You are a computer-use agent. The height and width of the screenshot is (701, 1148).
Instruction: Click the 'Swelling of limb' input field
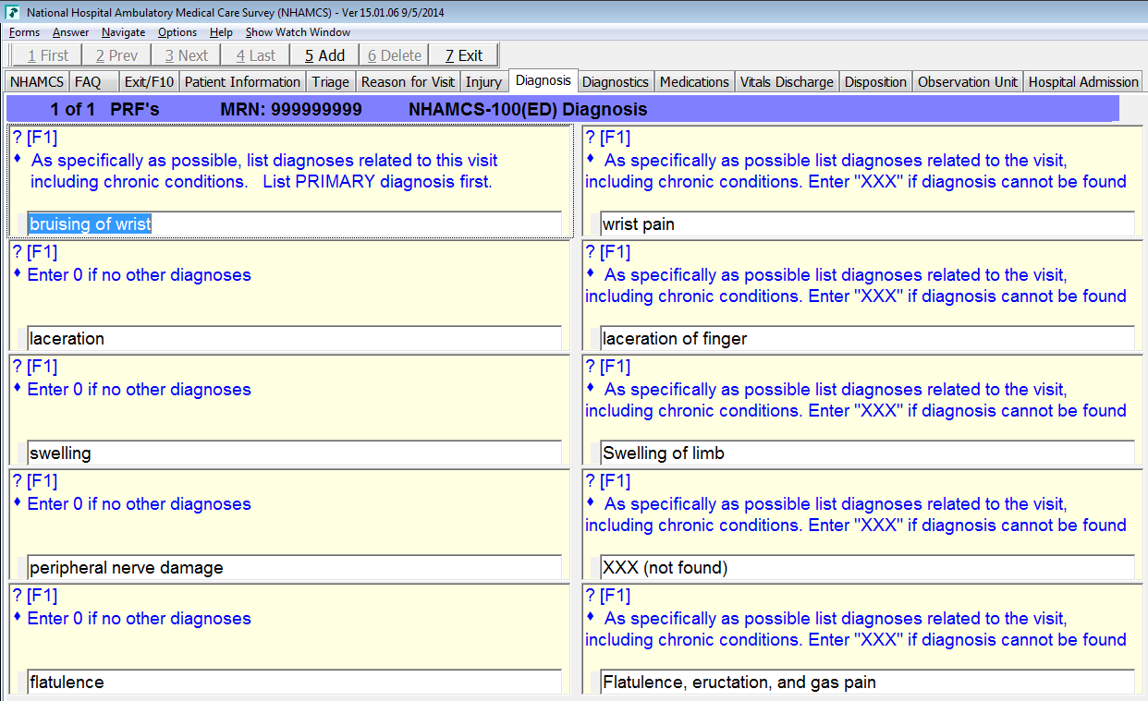866,453
